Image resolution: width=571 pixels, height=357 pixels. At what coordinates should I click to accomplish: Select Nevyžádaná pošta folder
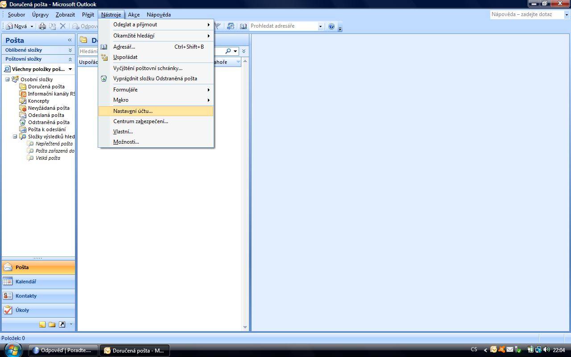tap(49, 108)
